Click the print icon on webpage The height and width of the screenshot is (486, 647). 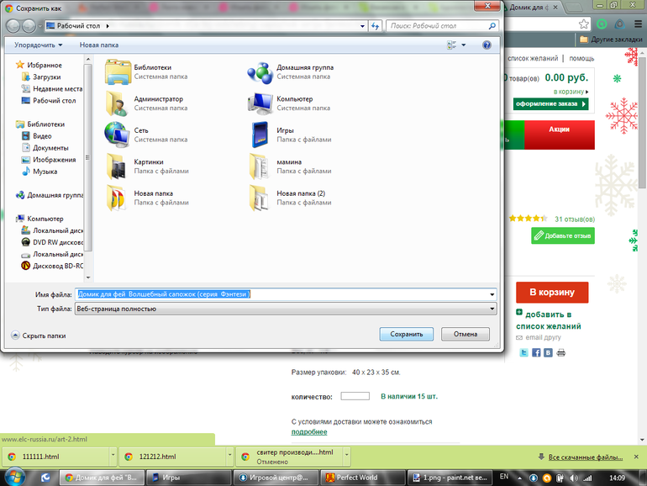click(560, 352)
